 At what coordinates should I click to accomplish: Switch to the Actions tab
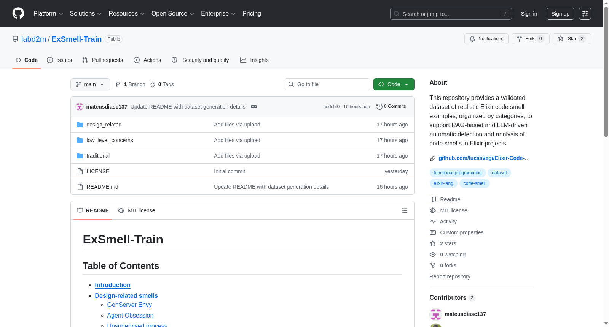[147, 60]
